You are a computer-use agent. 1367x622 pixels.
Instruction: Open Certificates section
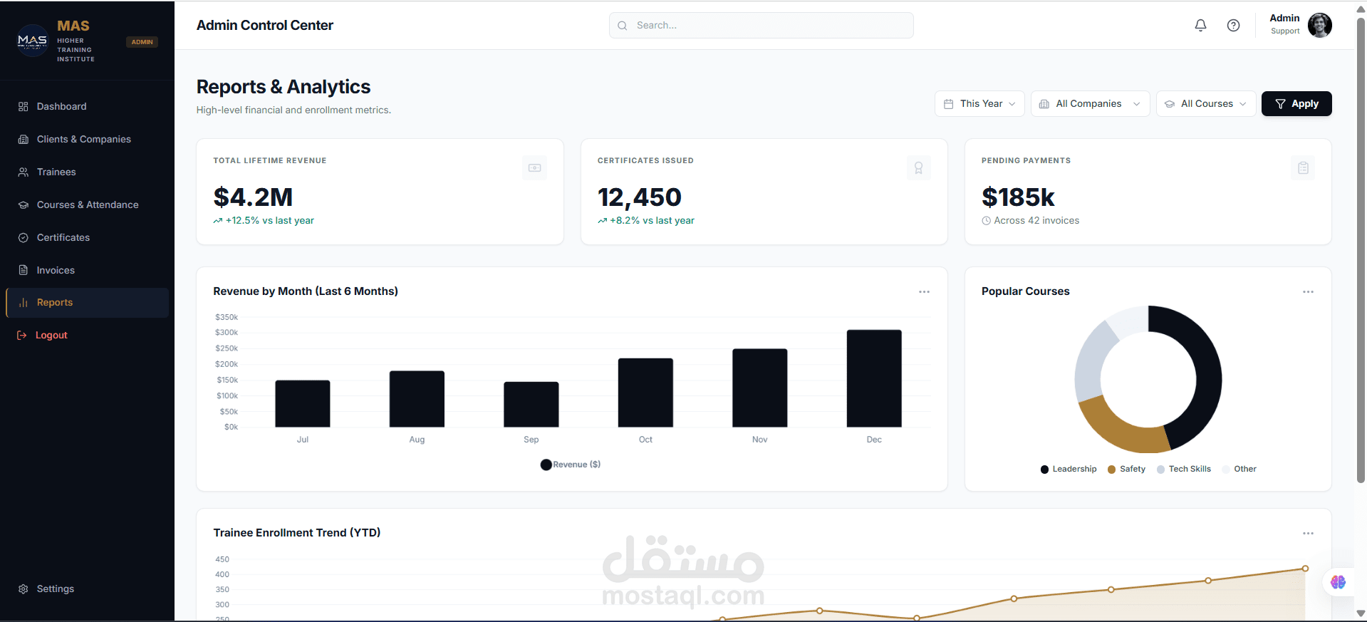pyautogui.click(x=87, y=237)
